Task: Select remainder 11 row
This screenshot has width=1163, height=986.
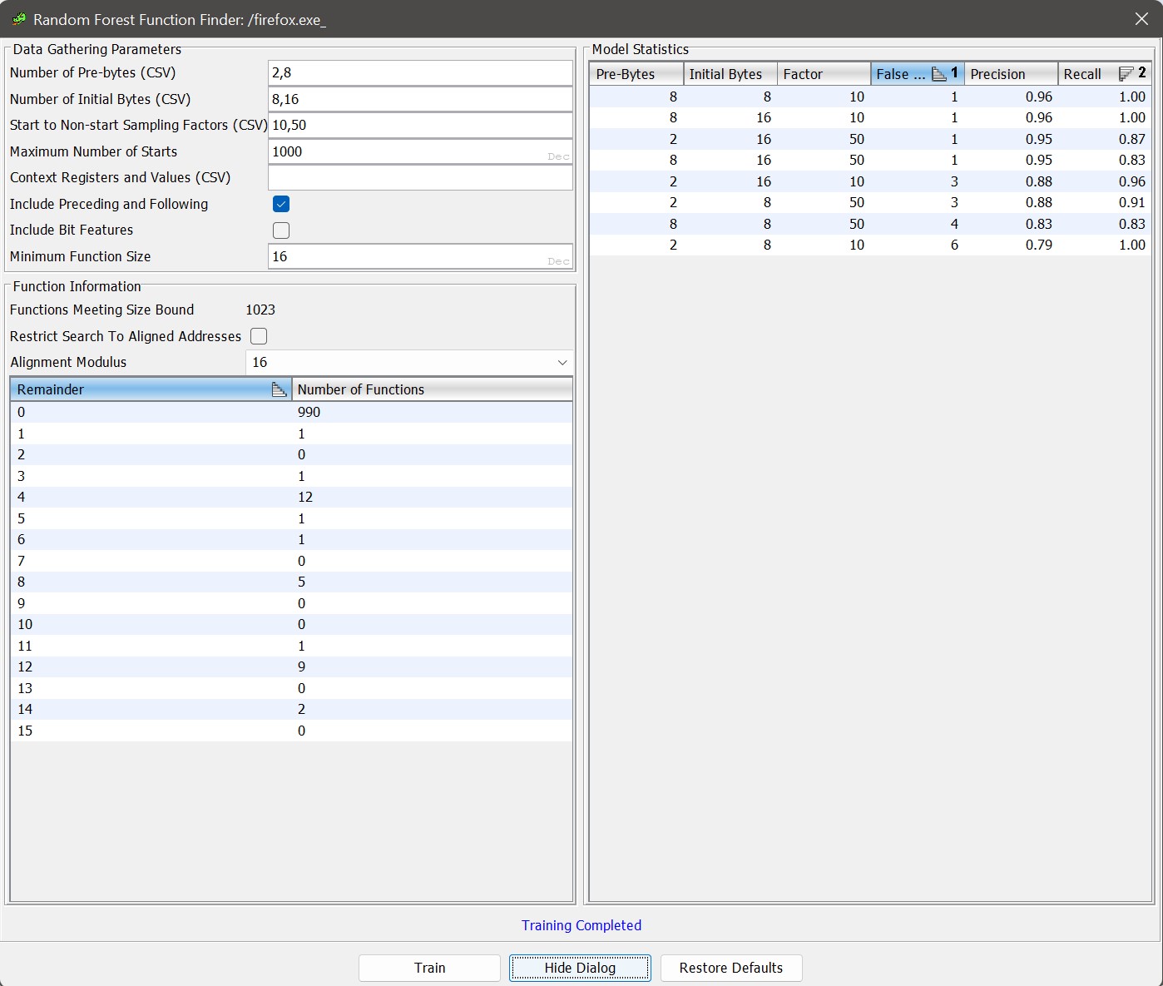Action: pyautogui.click(x=291, y=646)
